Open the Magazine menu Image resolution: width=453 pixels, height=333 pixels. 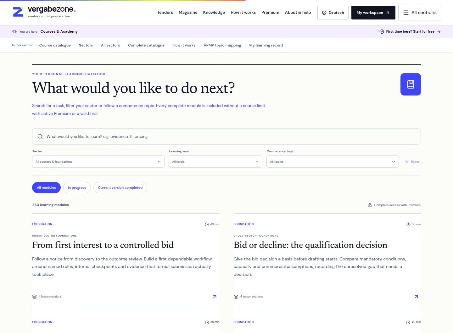(x=188, y=13)
